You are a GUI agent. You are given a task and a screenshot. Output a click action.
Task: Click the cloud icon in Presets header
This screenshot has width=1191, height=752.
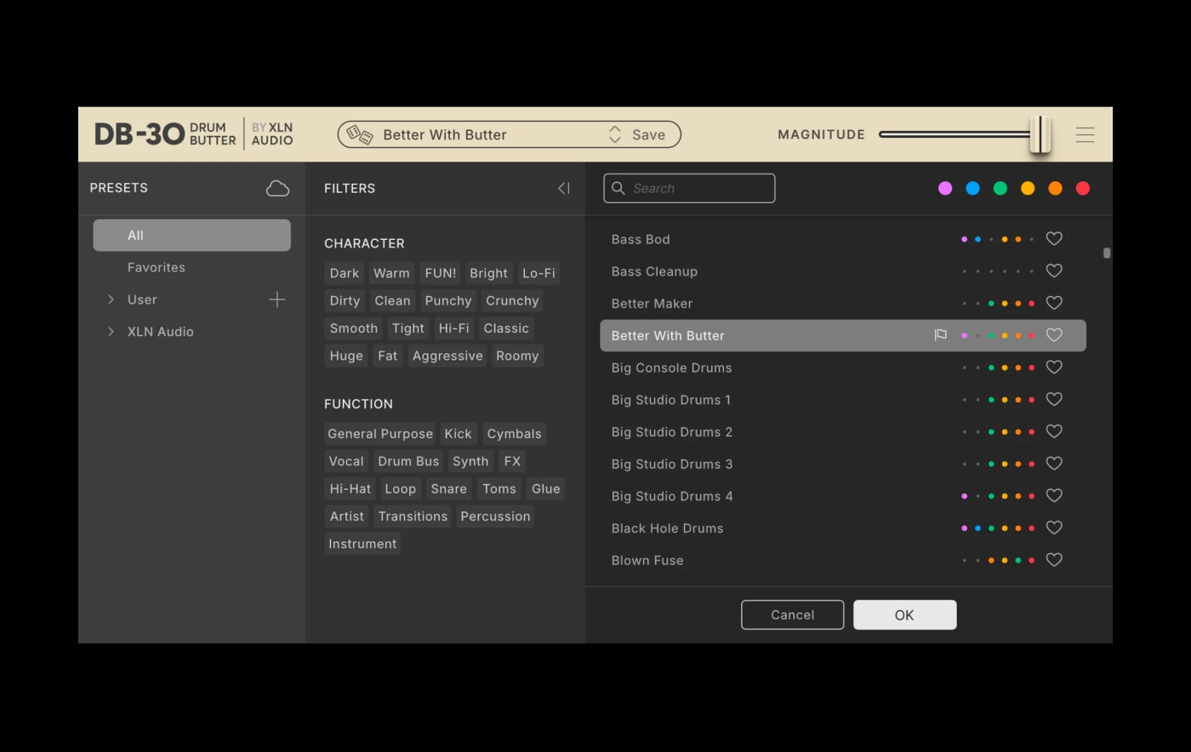point(277,188)
